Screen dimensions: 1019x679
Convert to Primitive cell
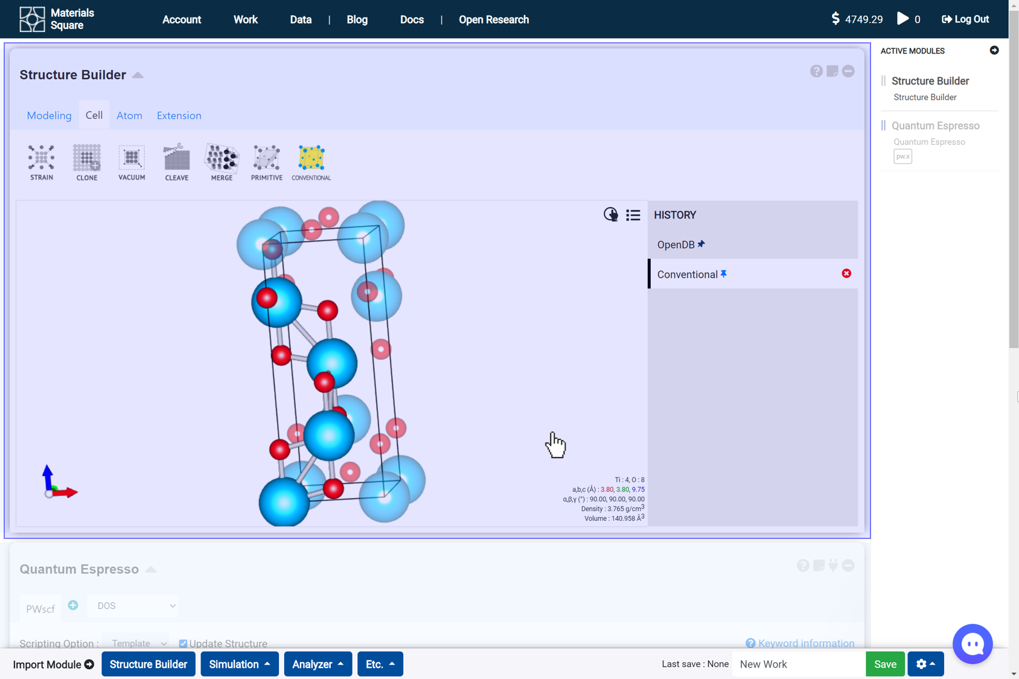[x=266, y=162]
